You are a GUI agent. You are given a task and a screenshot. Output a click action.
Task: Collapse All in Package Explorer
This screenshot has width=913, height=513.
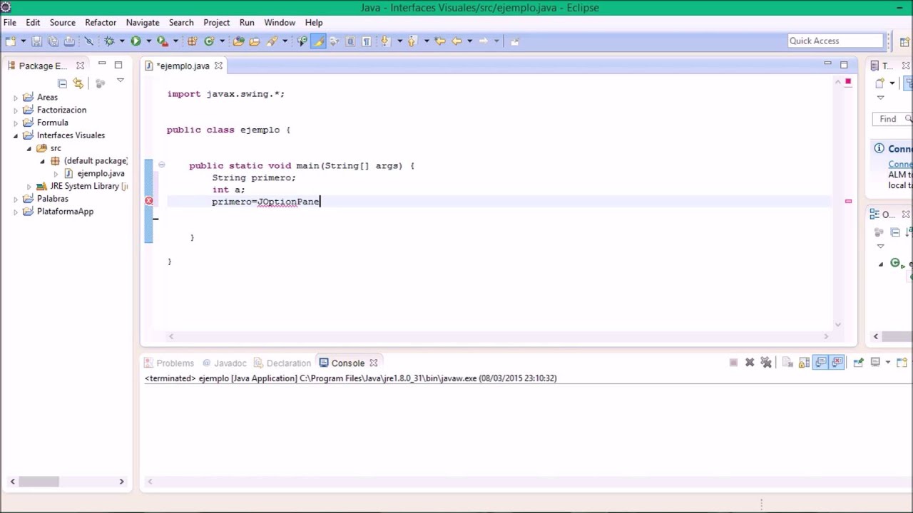pos(62,83)
